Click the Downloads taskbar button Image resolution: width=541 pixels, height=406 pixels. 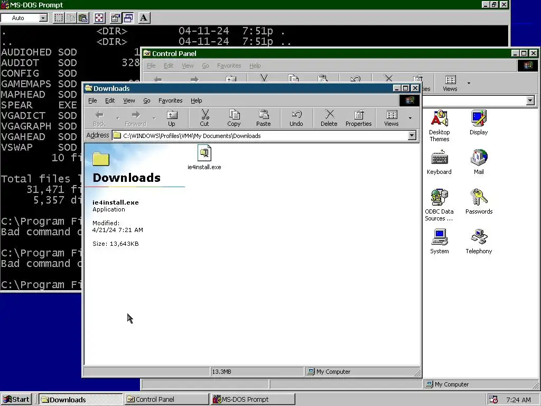(x=80, y=400)
